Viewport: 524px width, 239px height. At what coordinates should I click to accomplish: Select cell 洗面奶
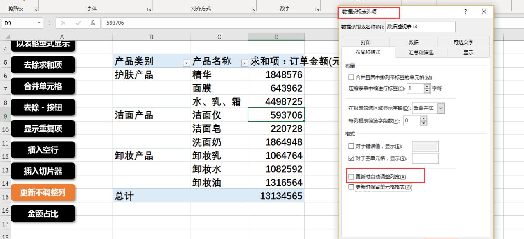tap(219, 142)
